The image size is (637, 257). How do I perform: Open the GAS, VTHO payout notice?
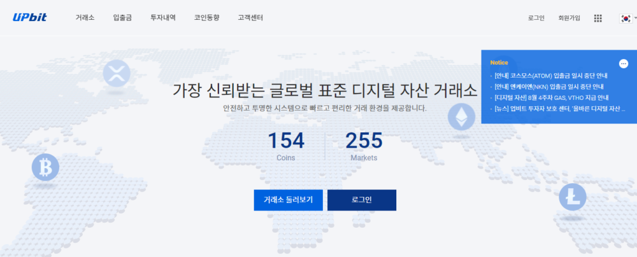click(551, 97)
